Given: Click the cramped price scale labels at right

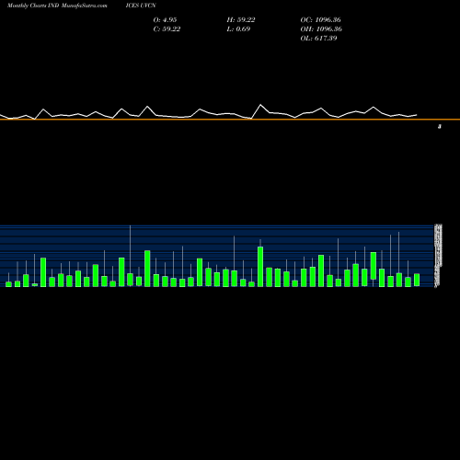Looking at the screenshot, I should [438, 256].
